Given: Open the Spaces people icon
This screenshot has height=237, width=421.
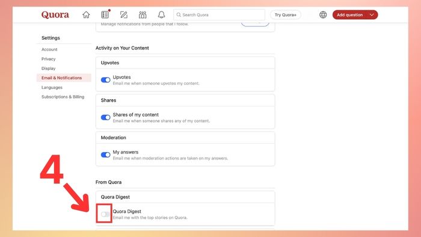Looking at the screenshot, I should tap(143, 15).
